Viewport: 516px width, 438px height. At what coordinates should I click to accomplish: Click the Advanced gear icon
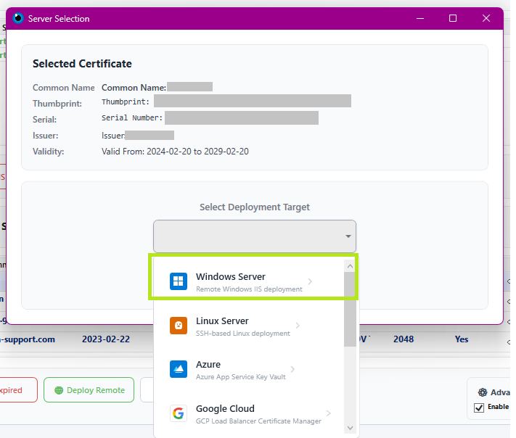(483, 392)
